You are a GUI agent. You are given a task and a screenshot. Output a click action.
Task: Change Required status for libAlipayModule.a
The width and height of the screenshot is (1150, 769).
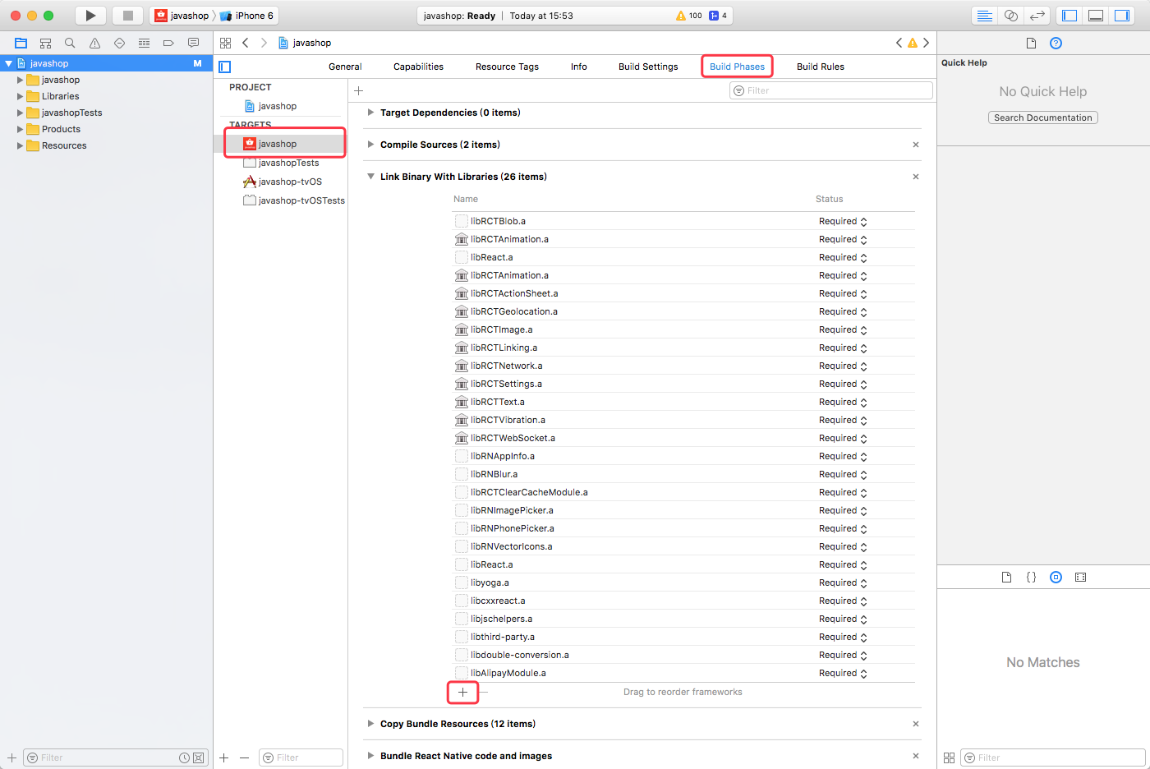pos(843,673)
